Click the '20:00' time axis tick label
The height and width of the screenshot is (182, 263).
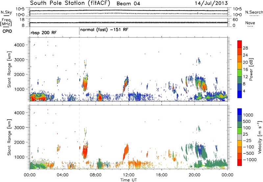(195, 175)
